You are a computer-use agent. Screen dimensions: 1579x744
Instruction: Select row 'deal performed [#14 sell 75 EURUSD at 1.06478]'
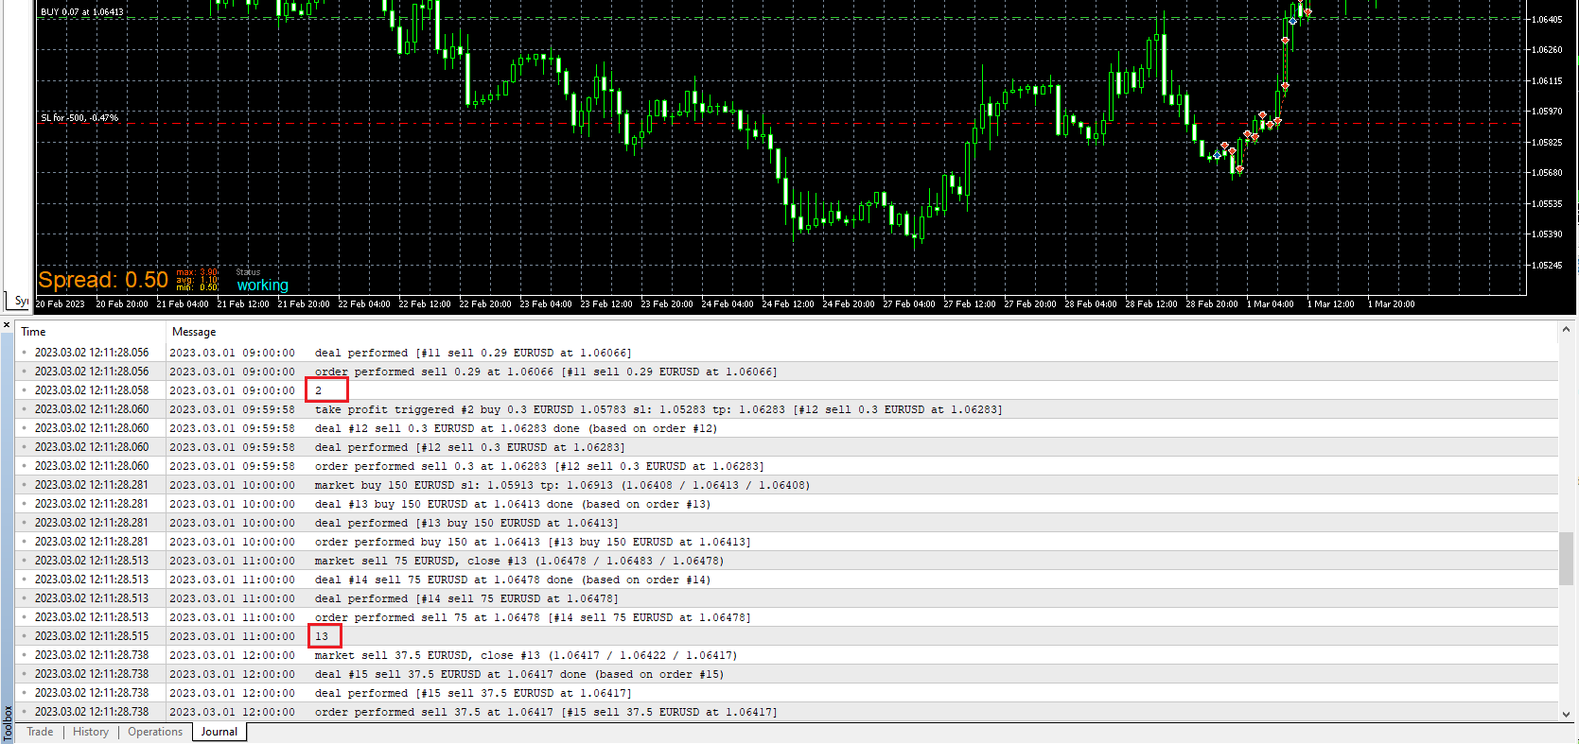pos(787,598)
